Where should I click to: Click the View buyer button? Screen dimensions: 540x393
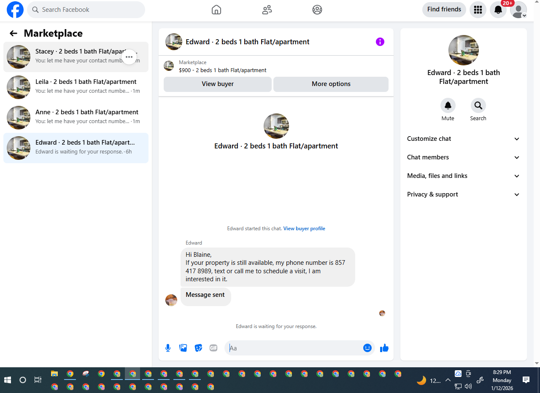coord(218,84)
